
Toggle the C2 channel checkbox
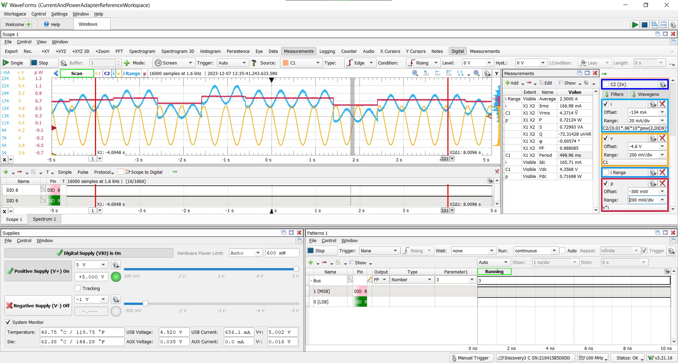(x=606, y=84)
